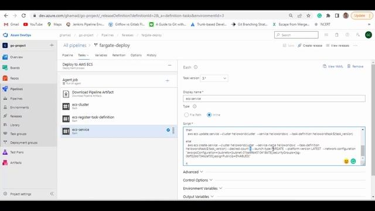Open Library under Pipelines

coord(15,125)
